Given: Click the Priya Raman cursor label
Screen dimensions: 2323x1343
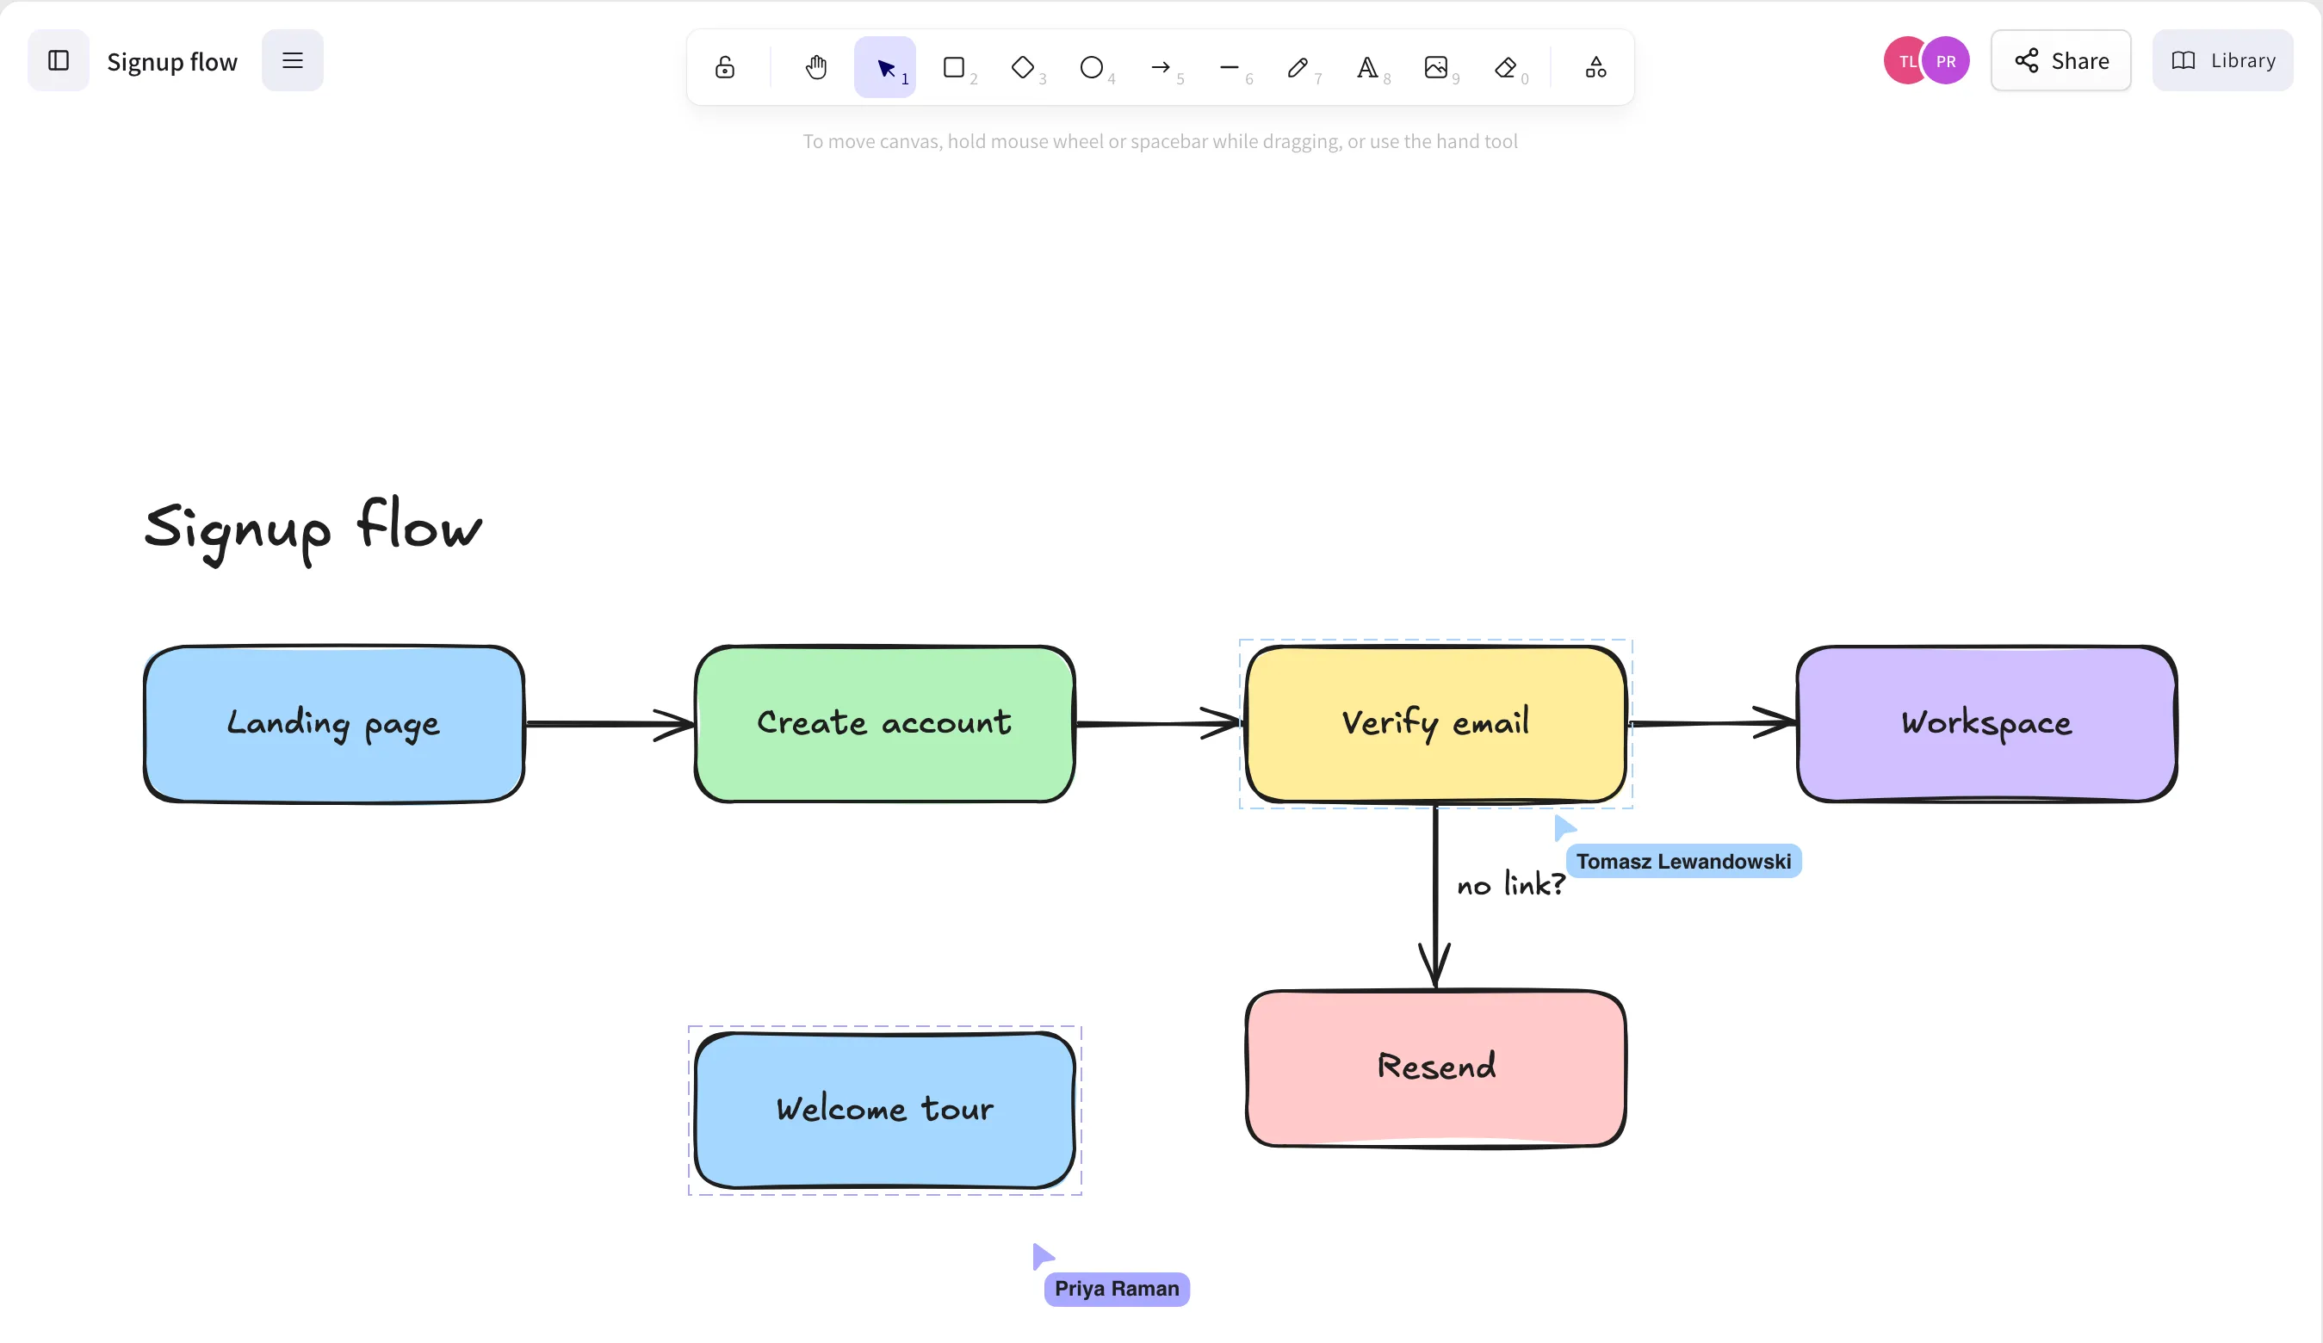Looking at the screenshot, I should click(1117, 1289).
